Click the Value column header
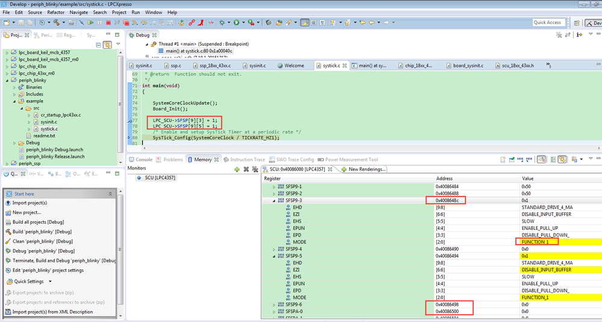Image resolution: width=602 pixels, height=322 pixels. click(561, 178)
